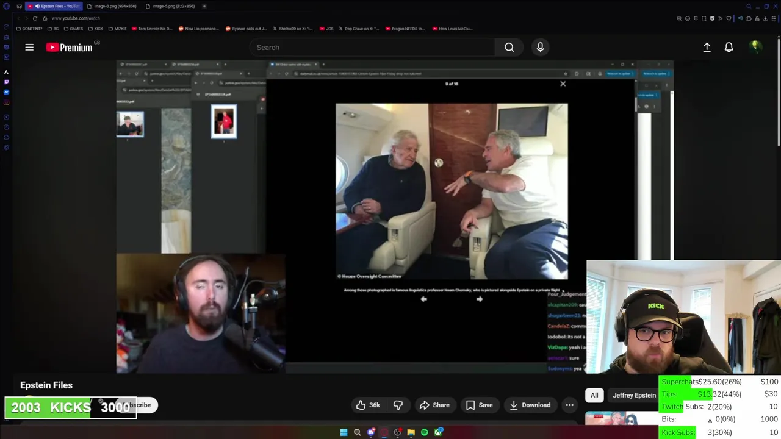Screen dimensions: 781x439
Task: Open YouTube notifications bell
Action: 729,47
